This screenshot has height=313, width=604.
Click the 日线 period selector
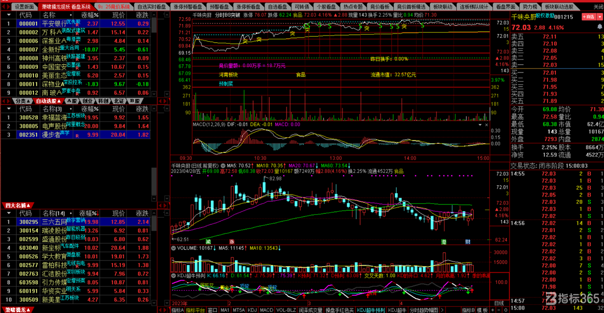click(499, 303)
